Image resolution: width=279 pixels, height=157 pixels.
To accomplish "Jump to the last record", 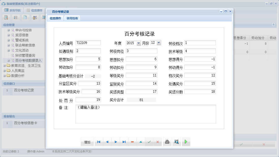I will click(124, 142).
